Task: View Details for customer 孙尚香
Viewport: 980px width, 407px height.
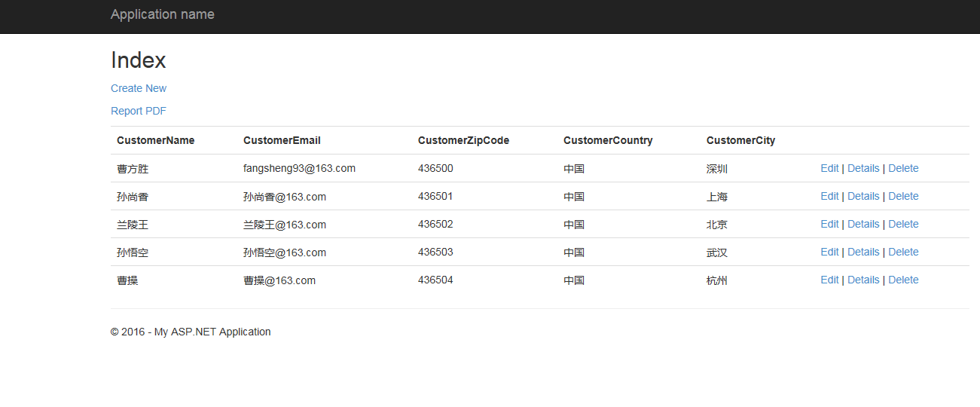Action: pos(863,196)
